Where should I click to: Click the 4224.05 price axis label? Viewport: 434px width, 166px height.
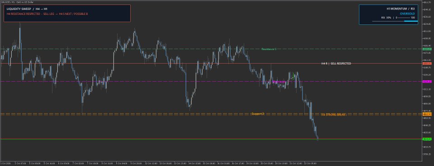pyautogui.click(x=427, y=24)
